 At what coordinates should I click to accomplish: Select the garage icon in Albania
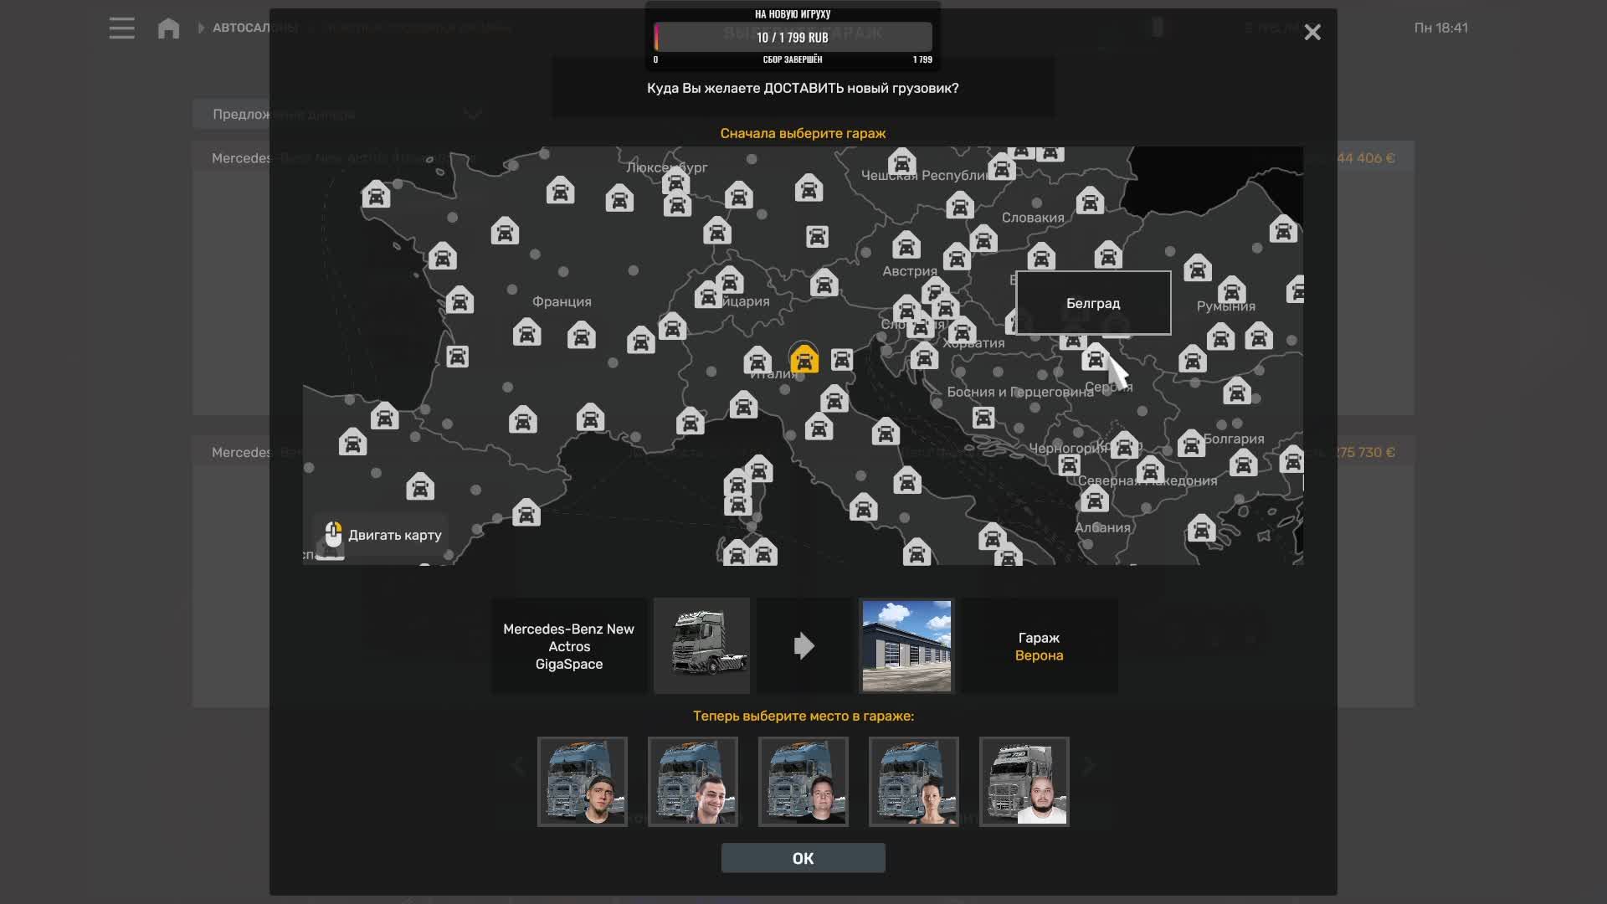tap(1094, 500)
